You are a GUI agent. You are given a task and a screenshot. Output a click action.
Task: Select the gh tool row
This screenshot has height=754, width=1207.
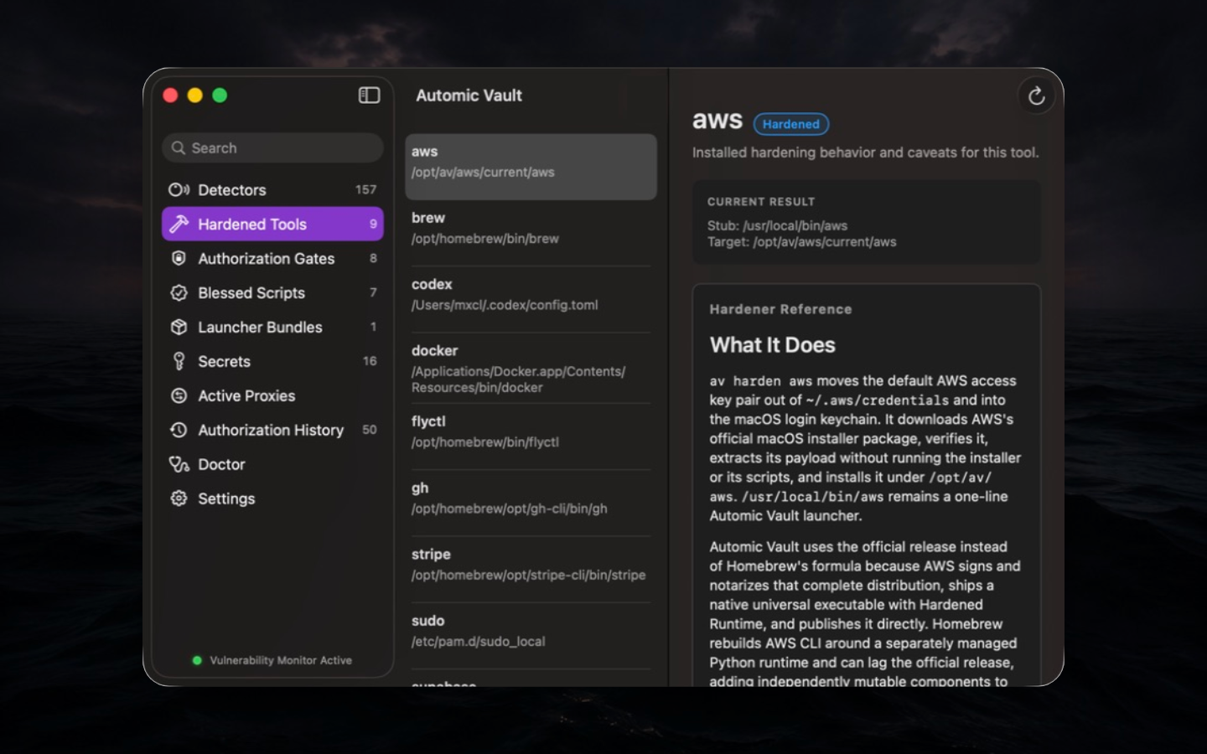pos(531,503)
